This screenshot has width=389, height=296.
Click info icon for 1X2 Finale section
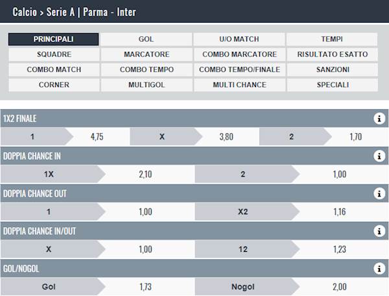point(379,118)
